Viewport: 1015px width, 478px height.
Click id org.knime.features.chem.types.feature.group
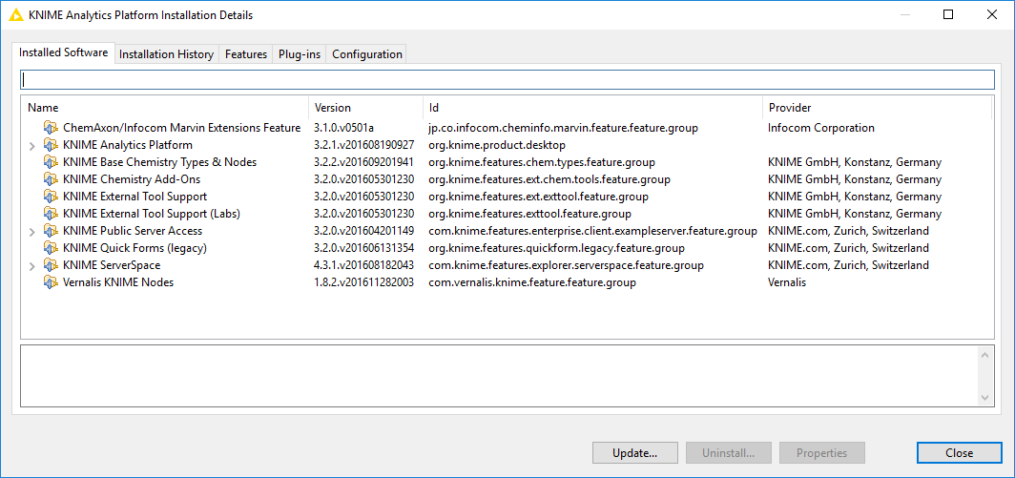(542, 162)
